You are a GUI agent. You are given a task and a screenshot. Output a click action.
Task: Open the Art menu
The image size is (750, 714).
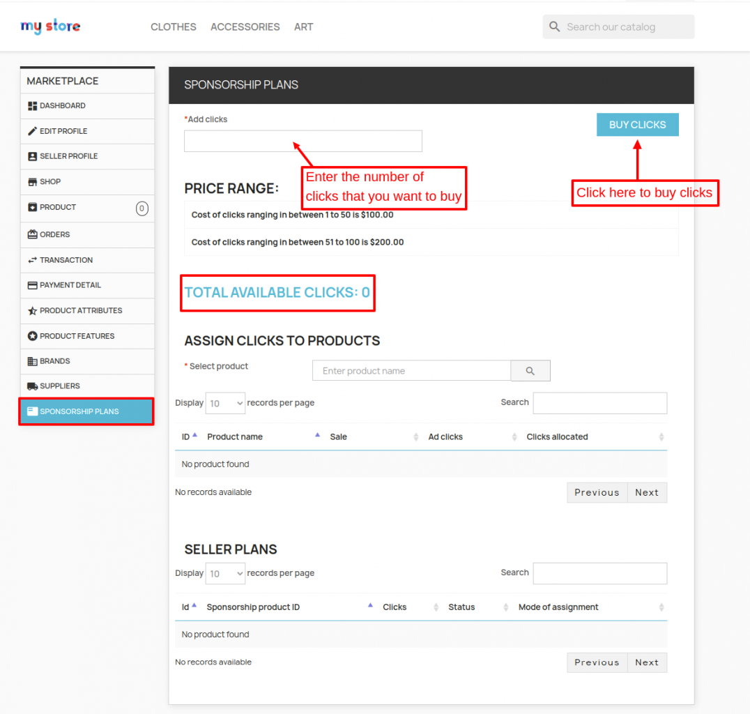click(x=304, y=26)
